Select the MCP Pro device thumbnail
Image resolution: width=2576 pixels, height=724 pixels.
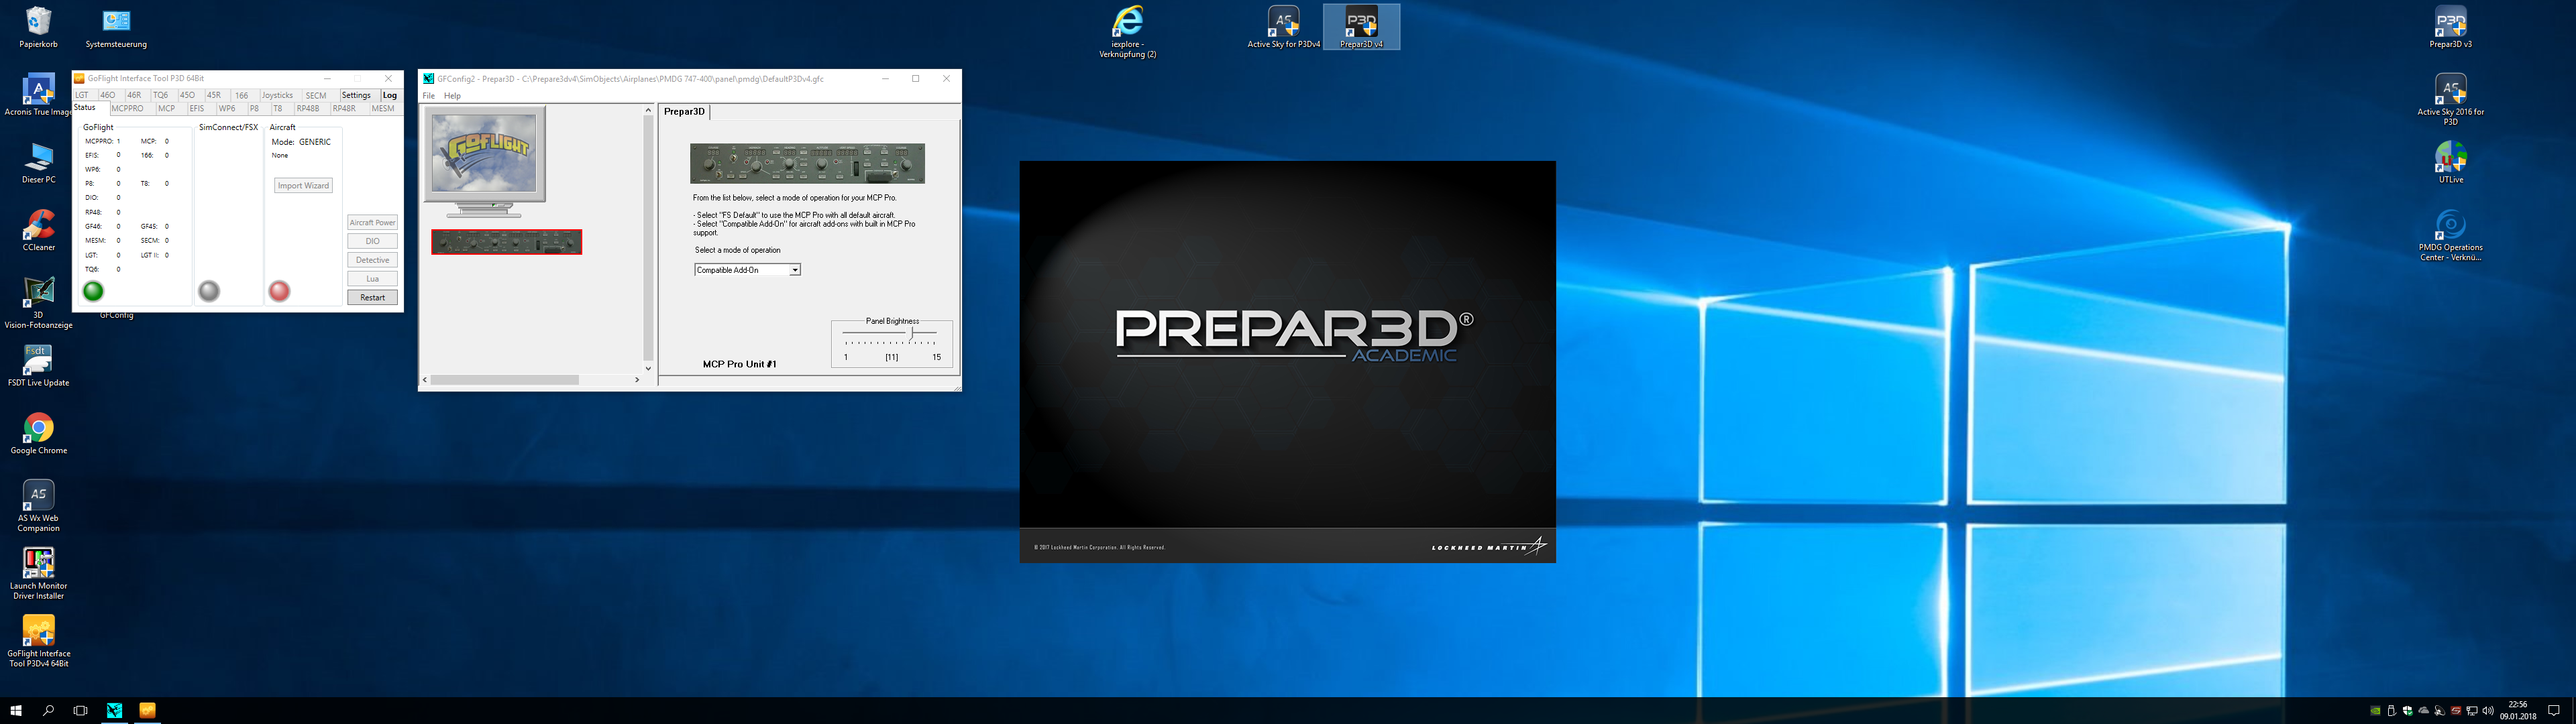pos(506,242)
